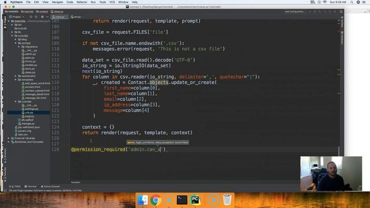Expand the blog folder arrow
Viewport: 370px width, 208px height.
coord(16,39)
